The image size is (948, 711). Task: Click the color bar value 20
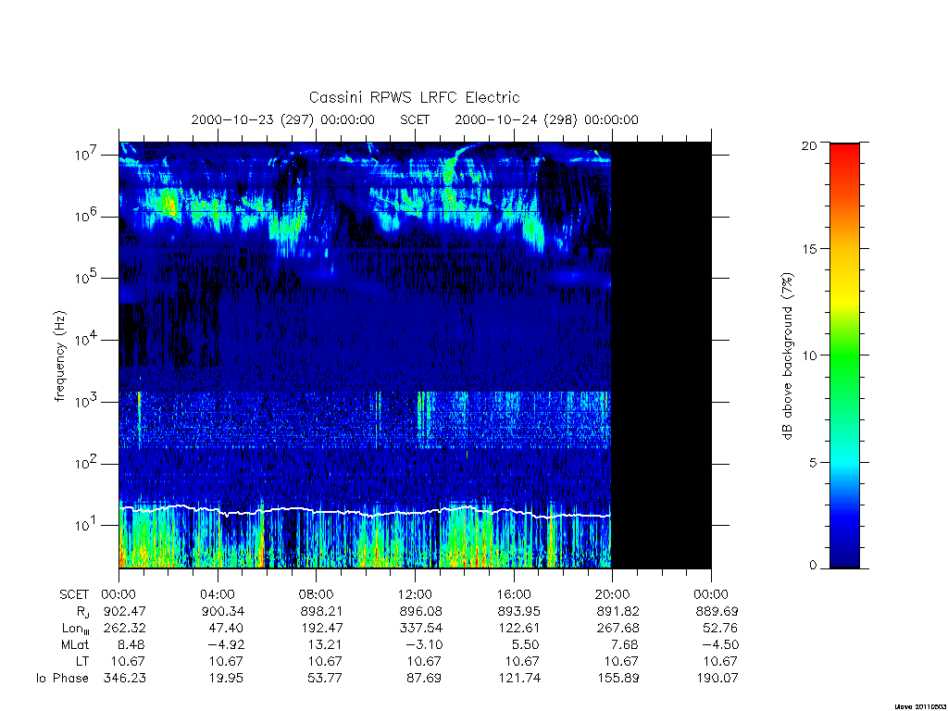(809, 145)
